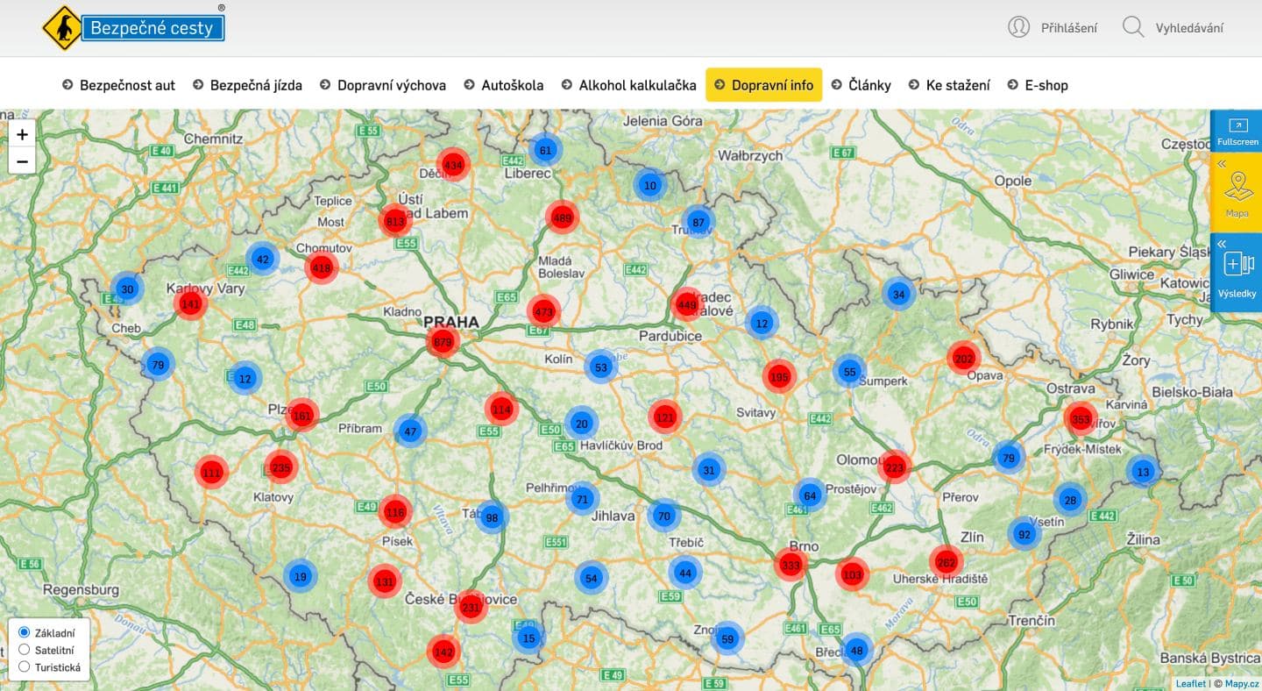Switch map layer to Turistická
Image resolution: width=1262 pixels, height=691 pixels.
pos(25,666)
